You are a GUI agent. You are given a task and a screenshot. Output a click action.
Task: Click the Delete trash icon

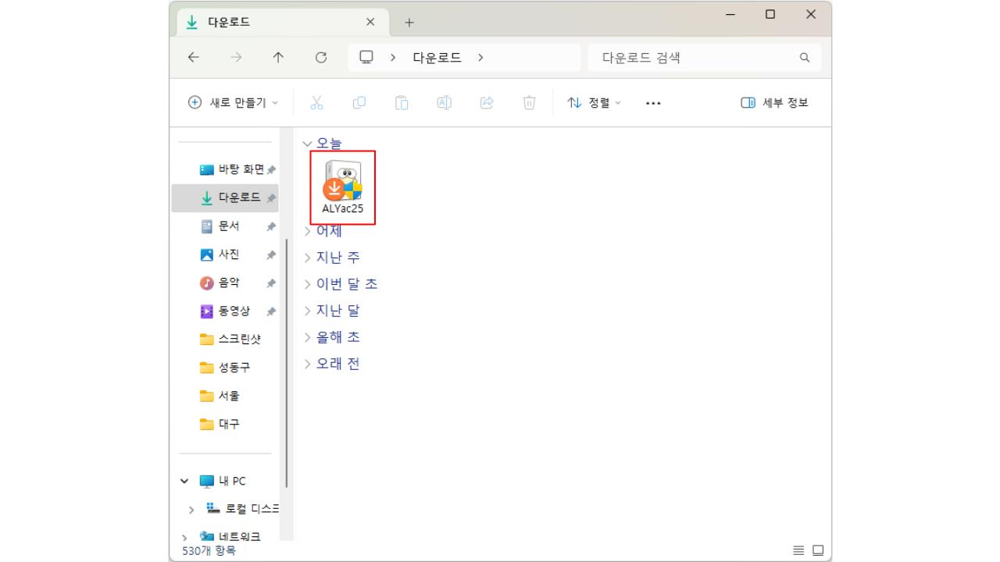pyautogui.click(x=529, y=102)
